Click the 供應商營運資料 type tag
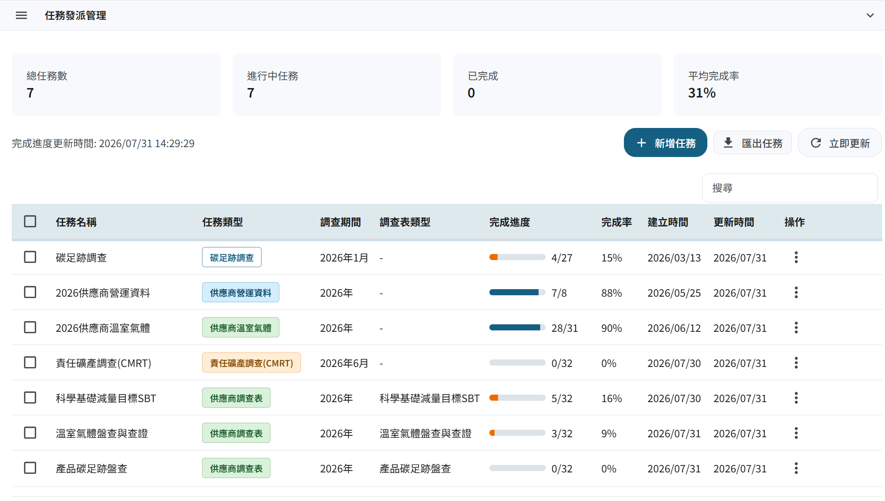The height and width of the screenshot is (501, 885). 240,292
